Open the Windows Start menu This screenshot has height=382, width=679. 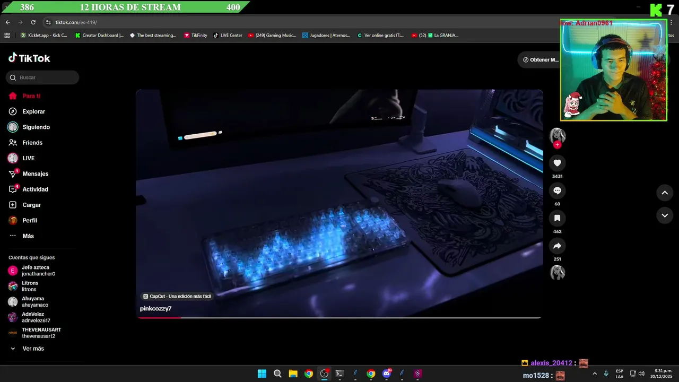[262, 374]
